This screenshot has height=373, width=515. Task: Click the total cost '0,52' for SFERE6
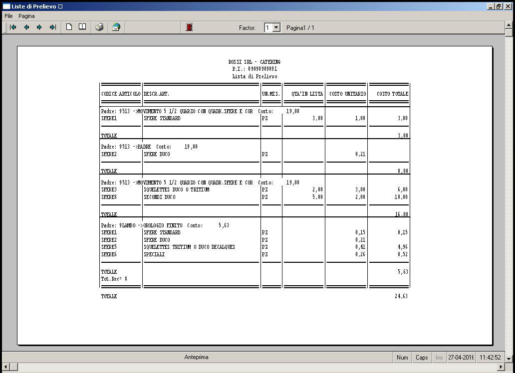tap(403, 254)
